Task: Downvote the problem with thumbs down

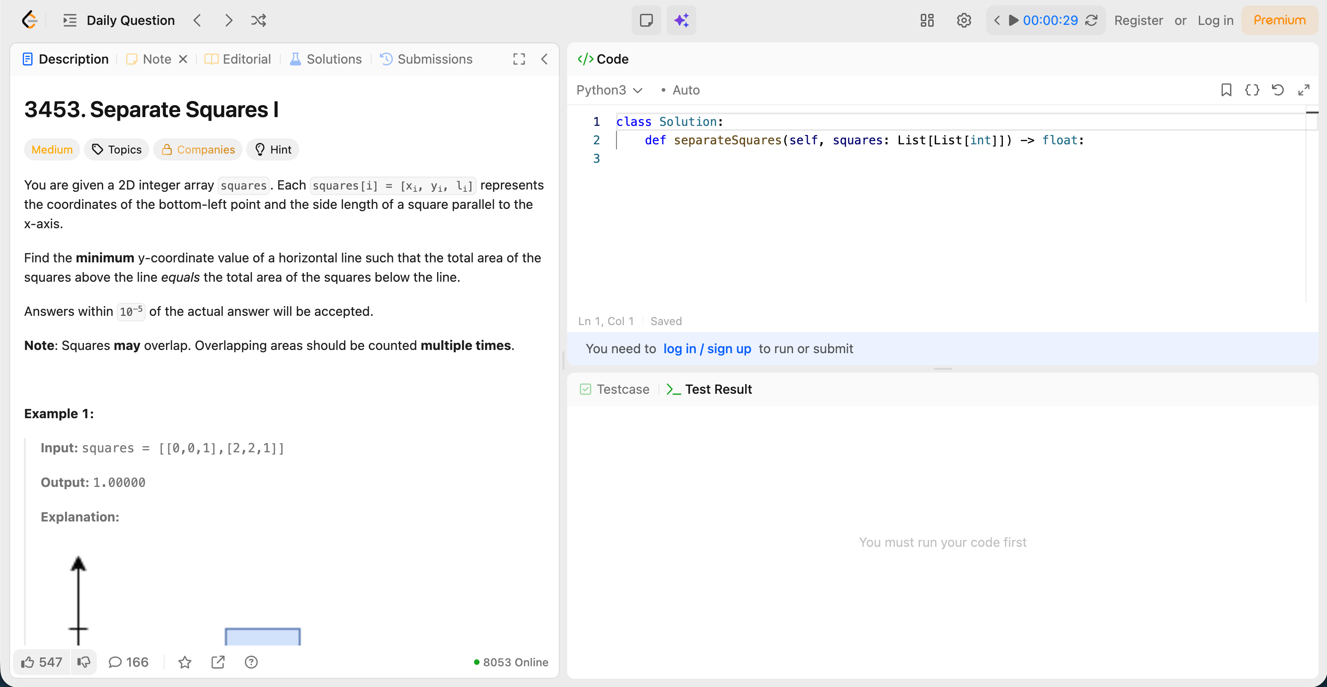Action: click(83, 662)
